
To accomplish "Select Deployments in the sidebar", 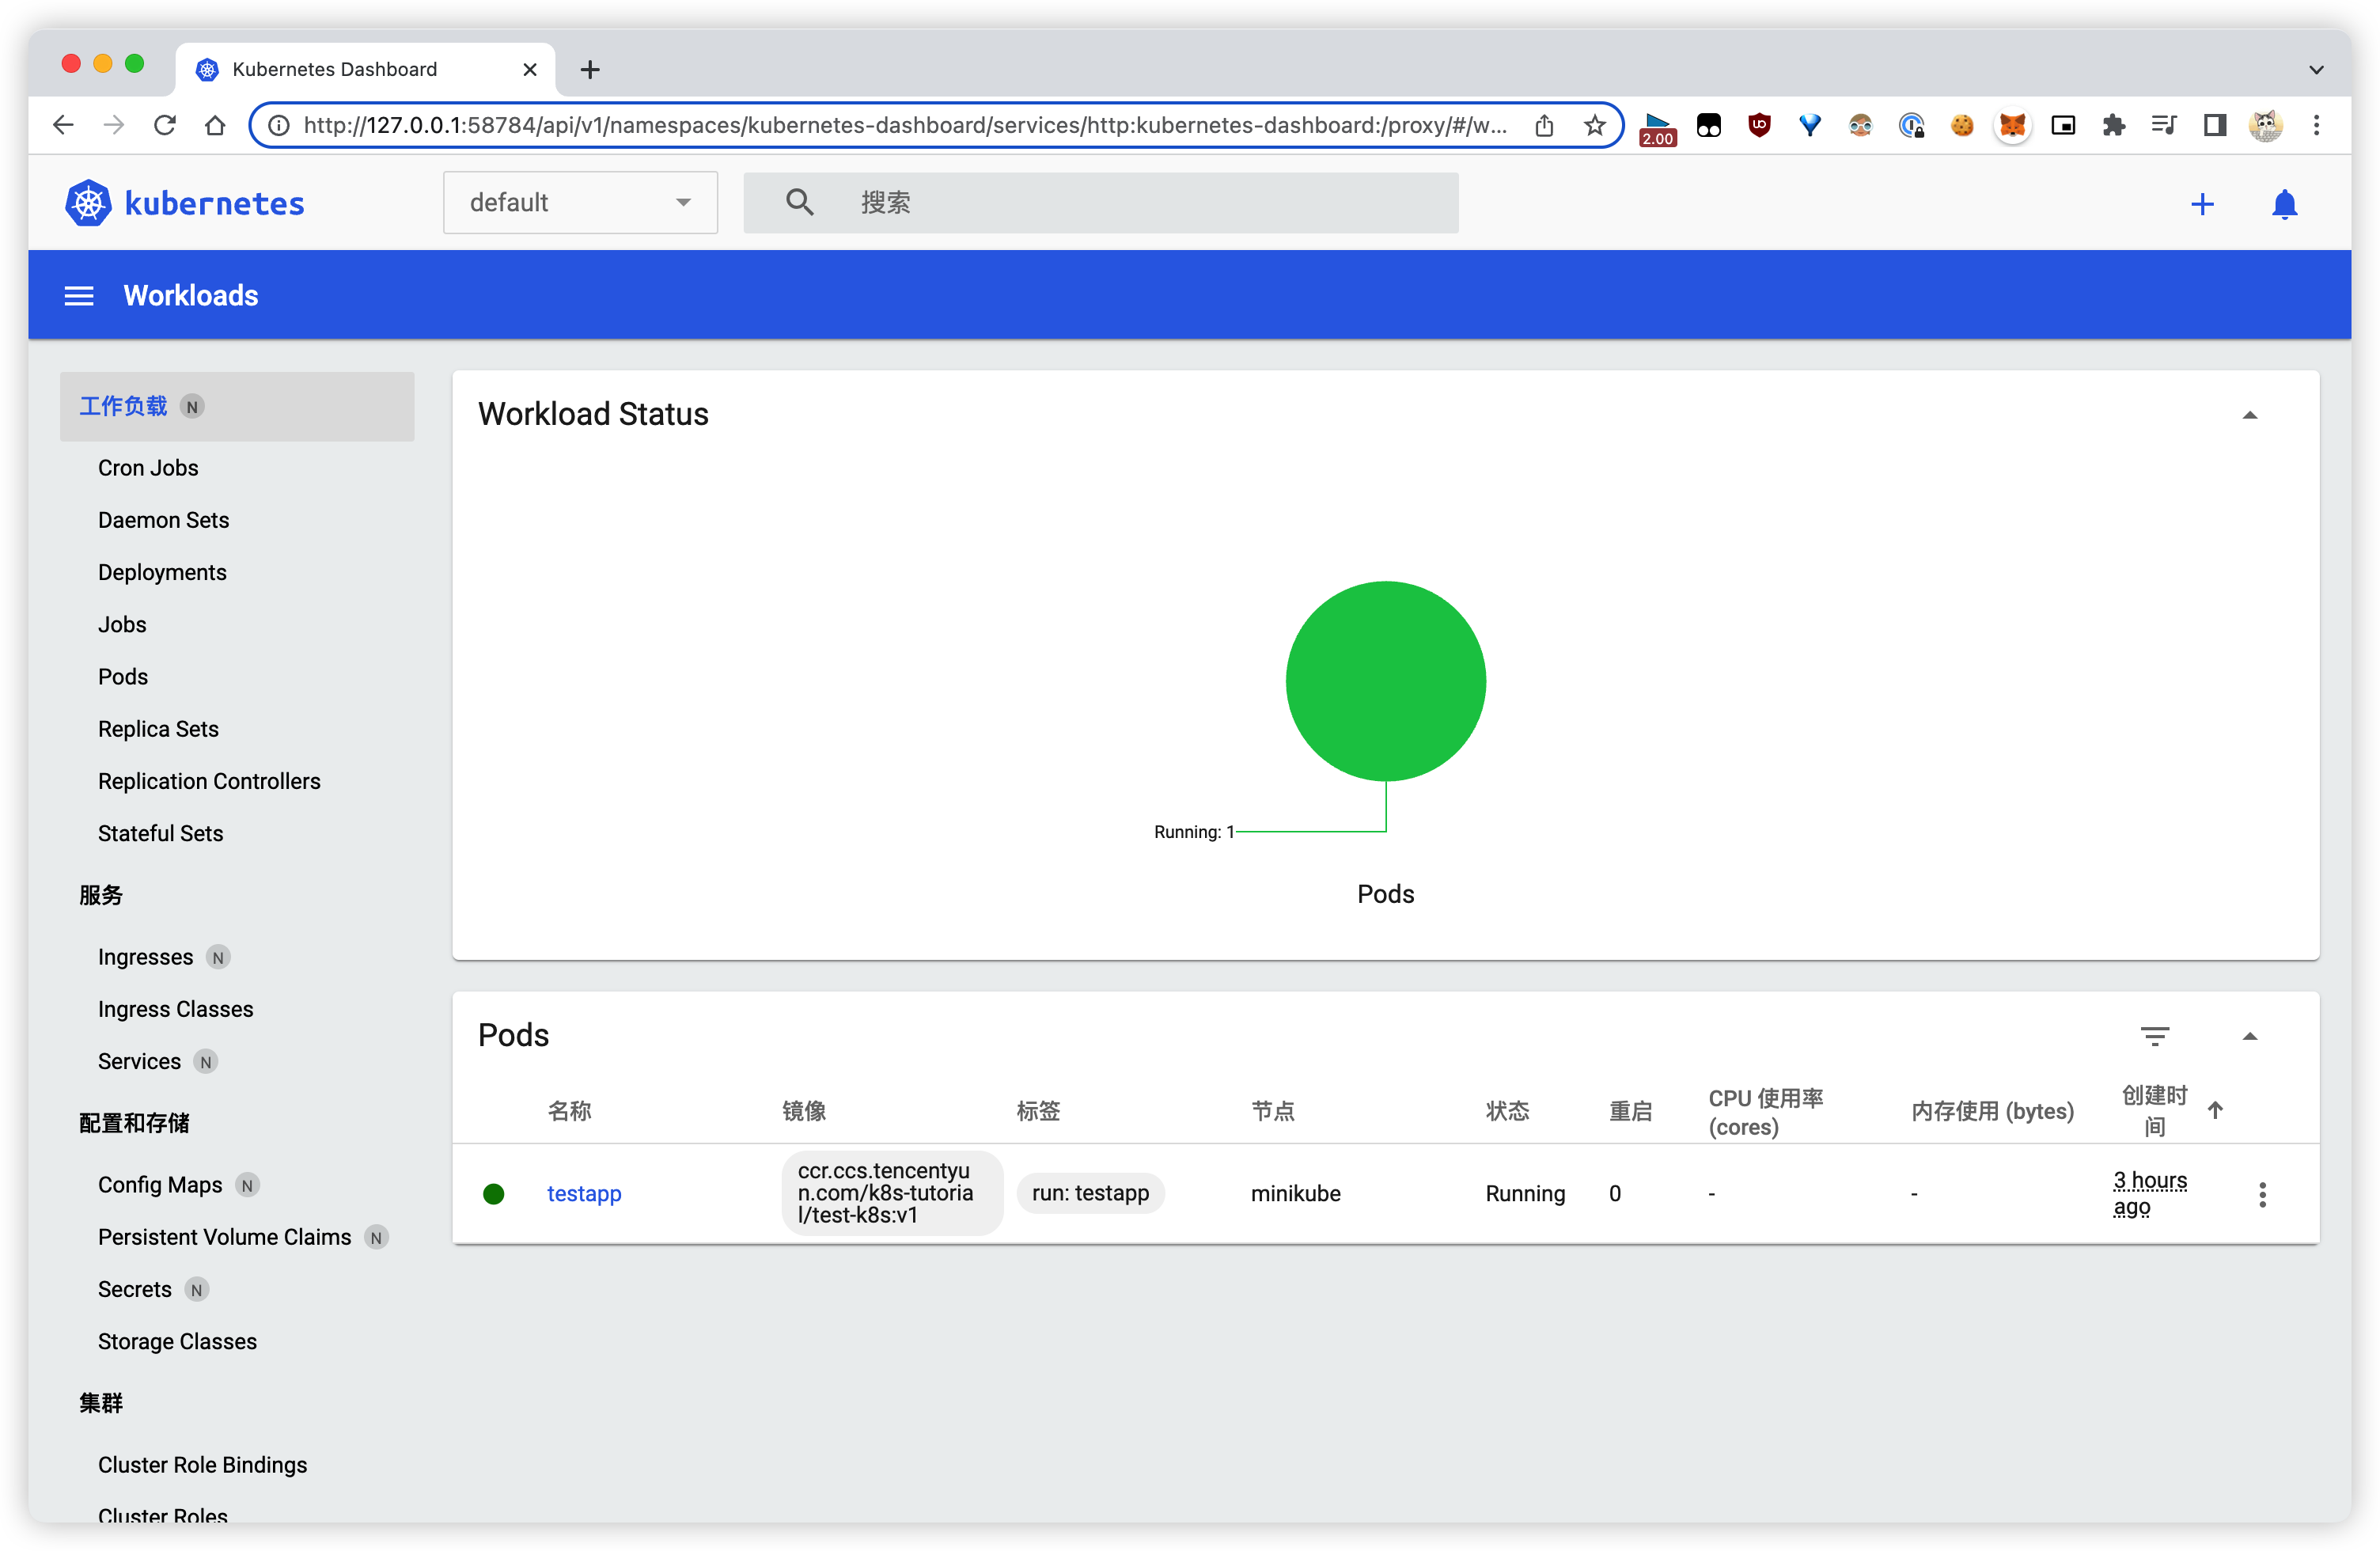I will pos(162,572).
